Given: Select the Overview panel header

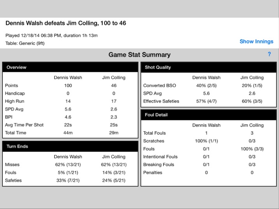Looking at the screenshot, I should point(70,67).
